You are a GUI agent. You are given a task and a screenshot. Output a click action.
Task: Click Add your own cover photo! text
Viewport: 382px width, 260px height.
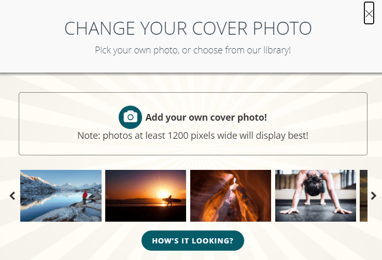click(206, 118)
